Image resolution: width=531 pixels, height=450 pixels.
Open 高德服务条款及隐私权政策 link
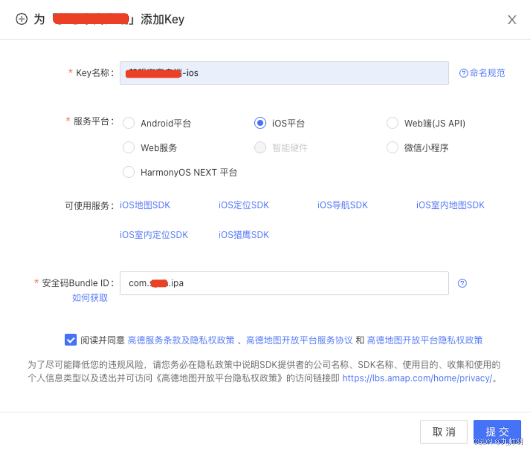click(x=181, y=340)
